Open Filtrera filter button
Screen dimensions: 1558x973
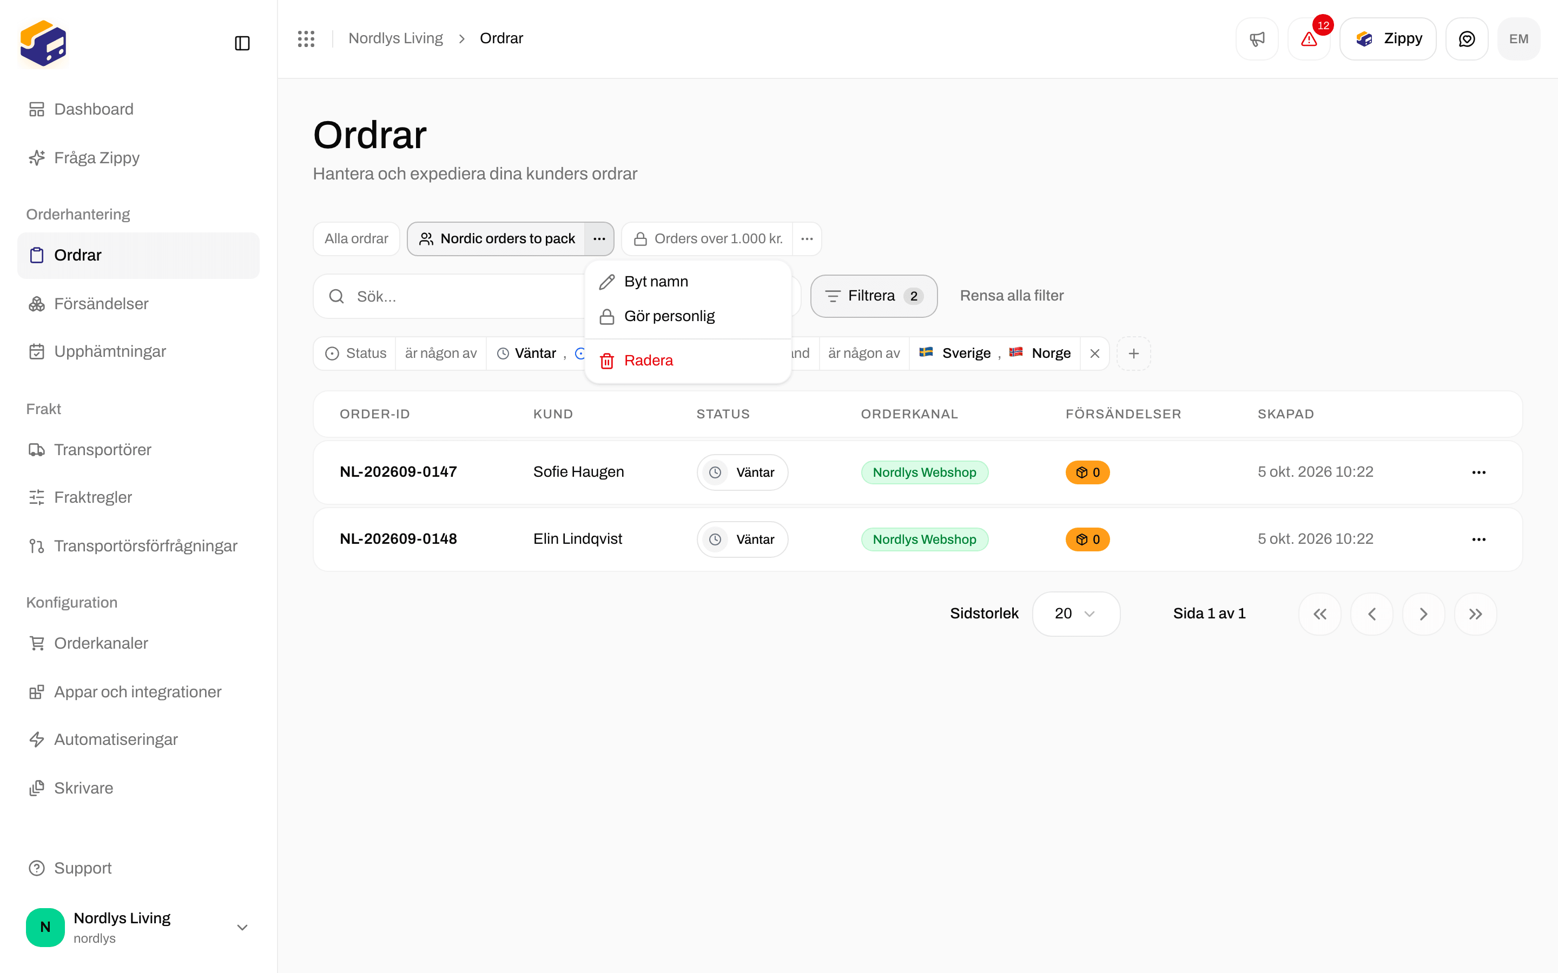tap(874, 296)
